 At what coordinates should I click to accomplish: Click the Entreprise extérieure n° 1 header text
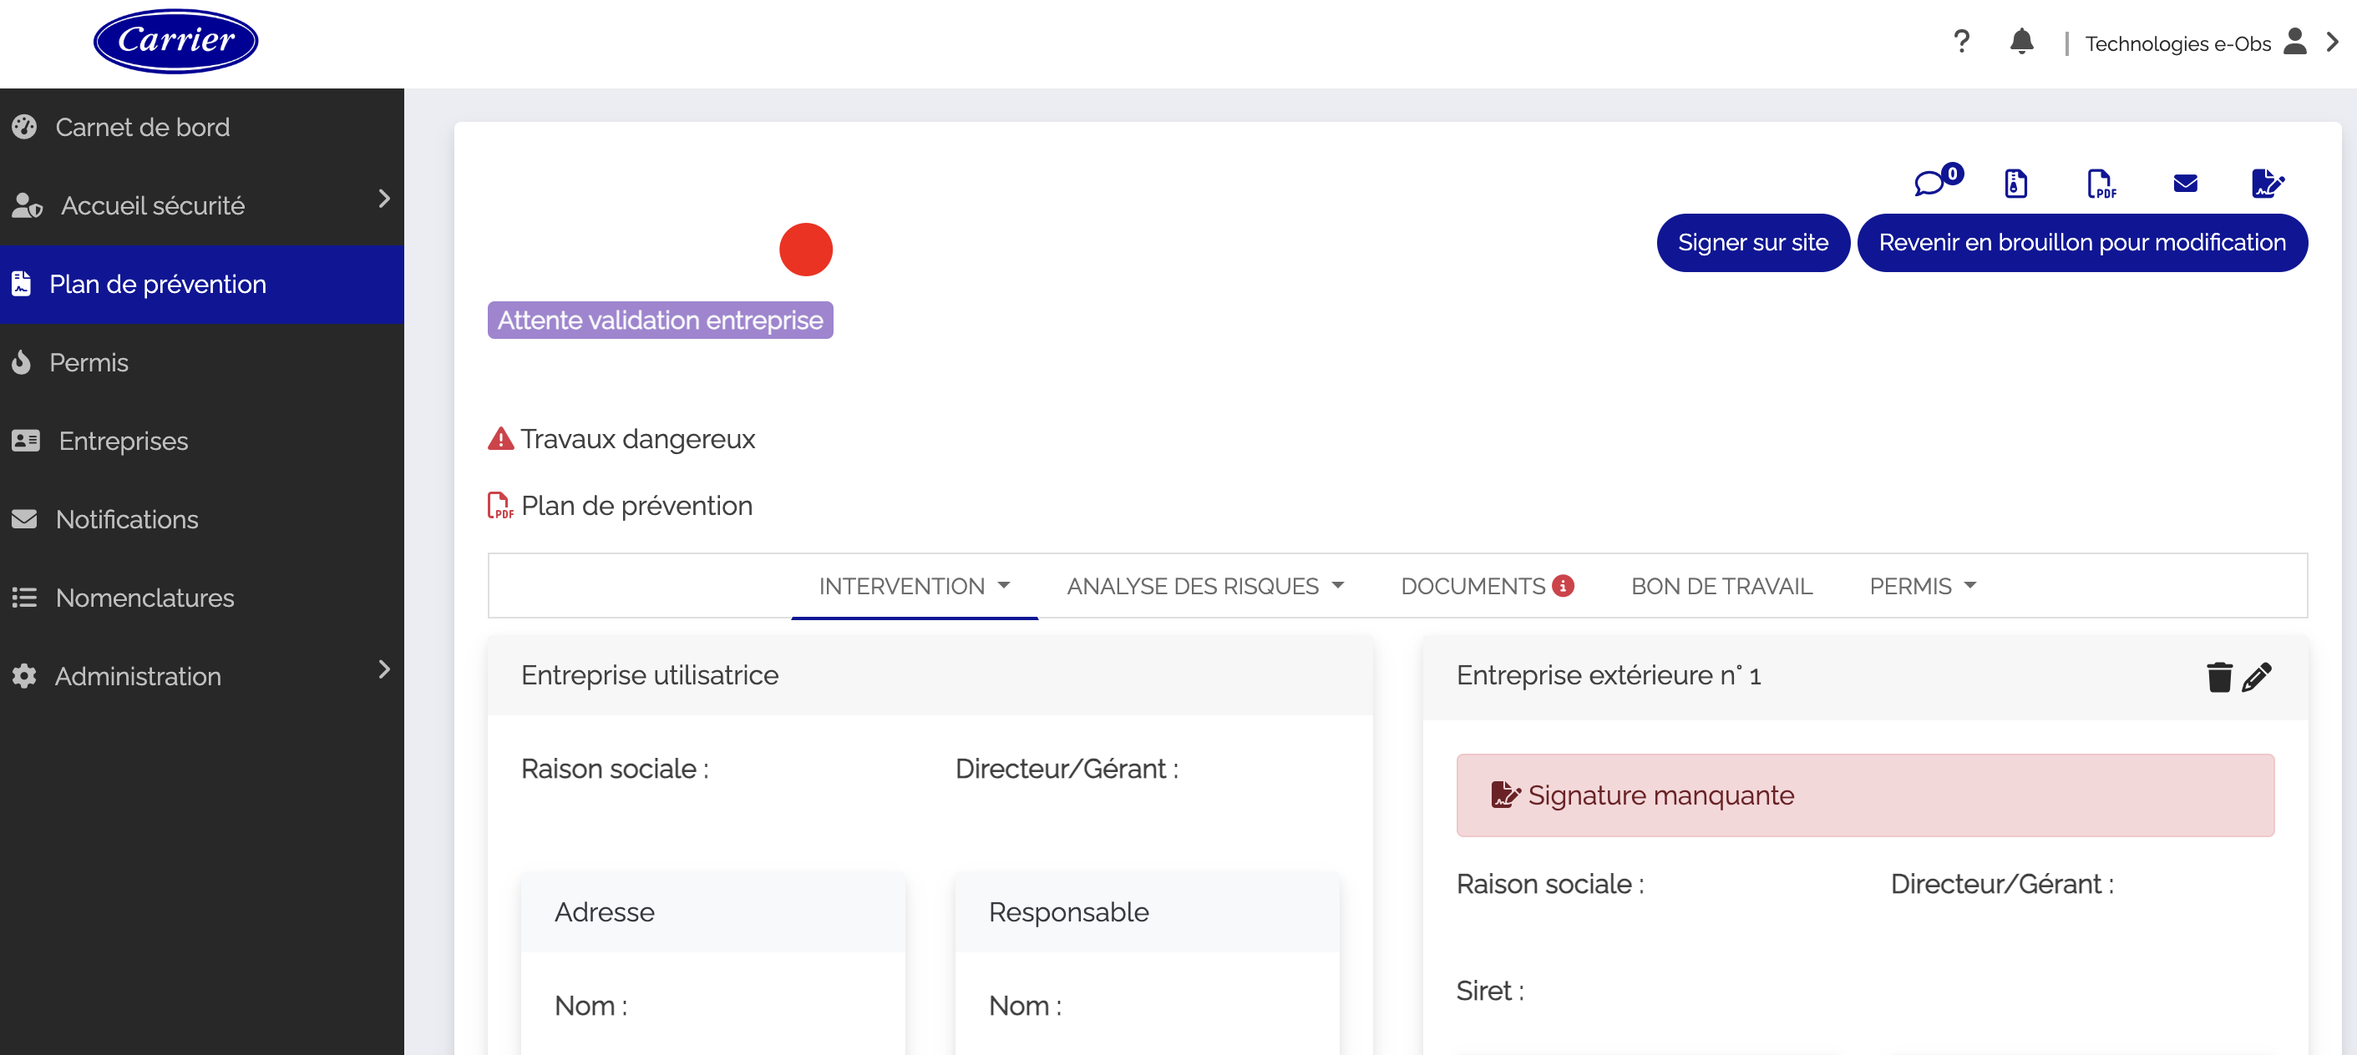pyautogui.click(x=1608, y=675)
